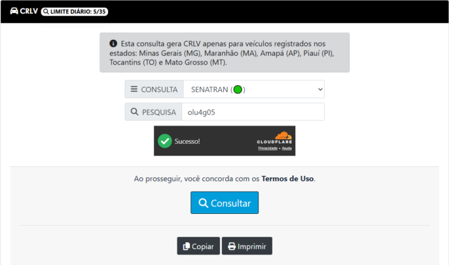Click the blue Consultar button
Screen dimensions: 449x265
(224, 203)
